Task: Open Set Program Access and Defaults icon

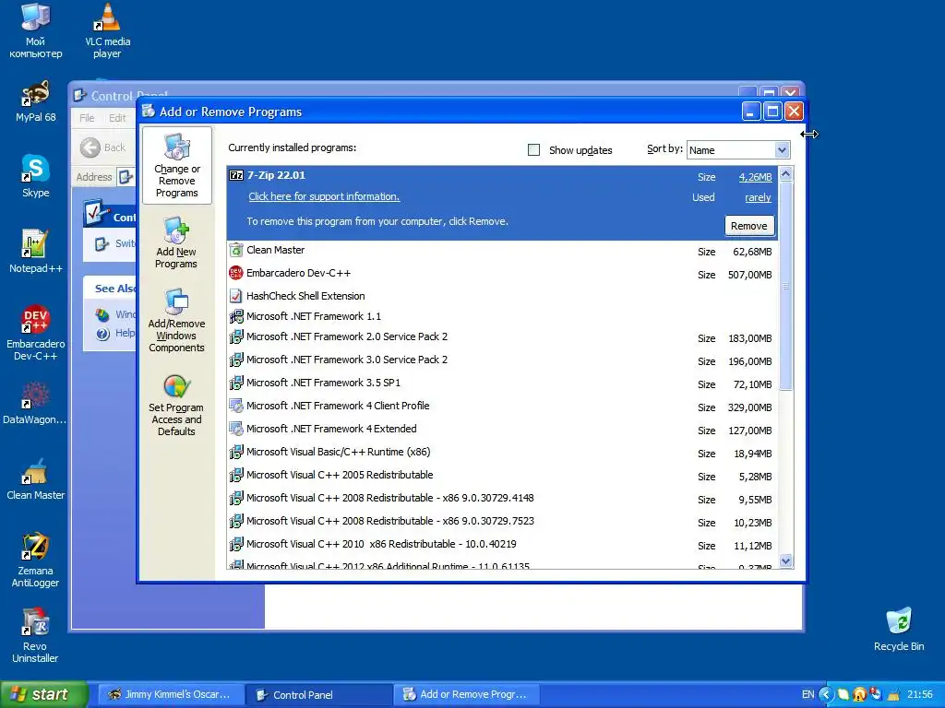Action: click(x=176, y=386)
